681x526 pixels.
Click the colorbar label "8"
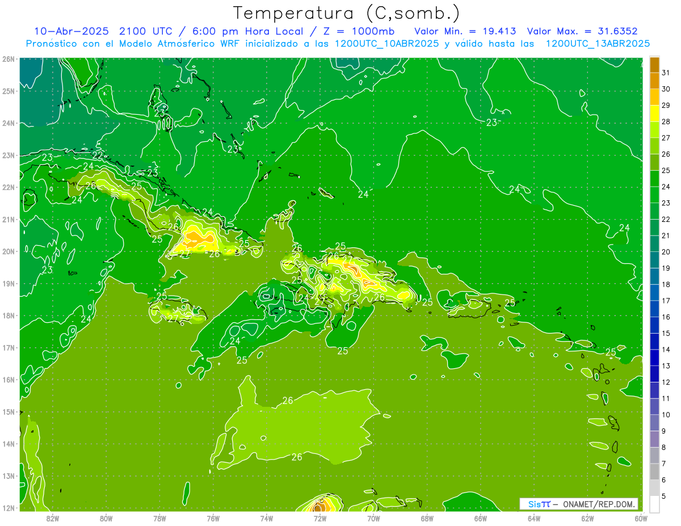(x=664, y=447)
